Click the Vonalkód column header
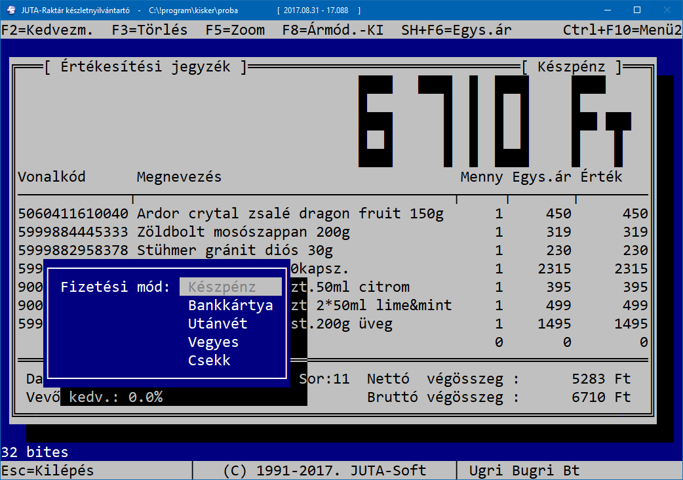 (51, 176)
